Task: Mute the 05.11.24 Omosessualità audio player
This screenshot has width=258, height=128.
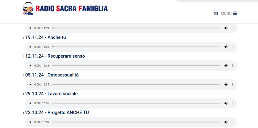Action: (x=226, y=85)
